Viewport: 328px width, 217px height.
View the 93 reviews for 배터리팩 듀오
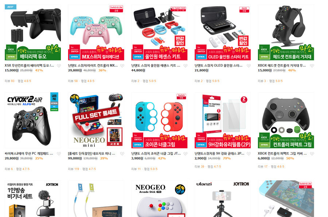tap(9, 81)
